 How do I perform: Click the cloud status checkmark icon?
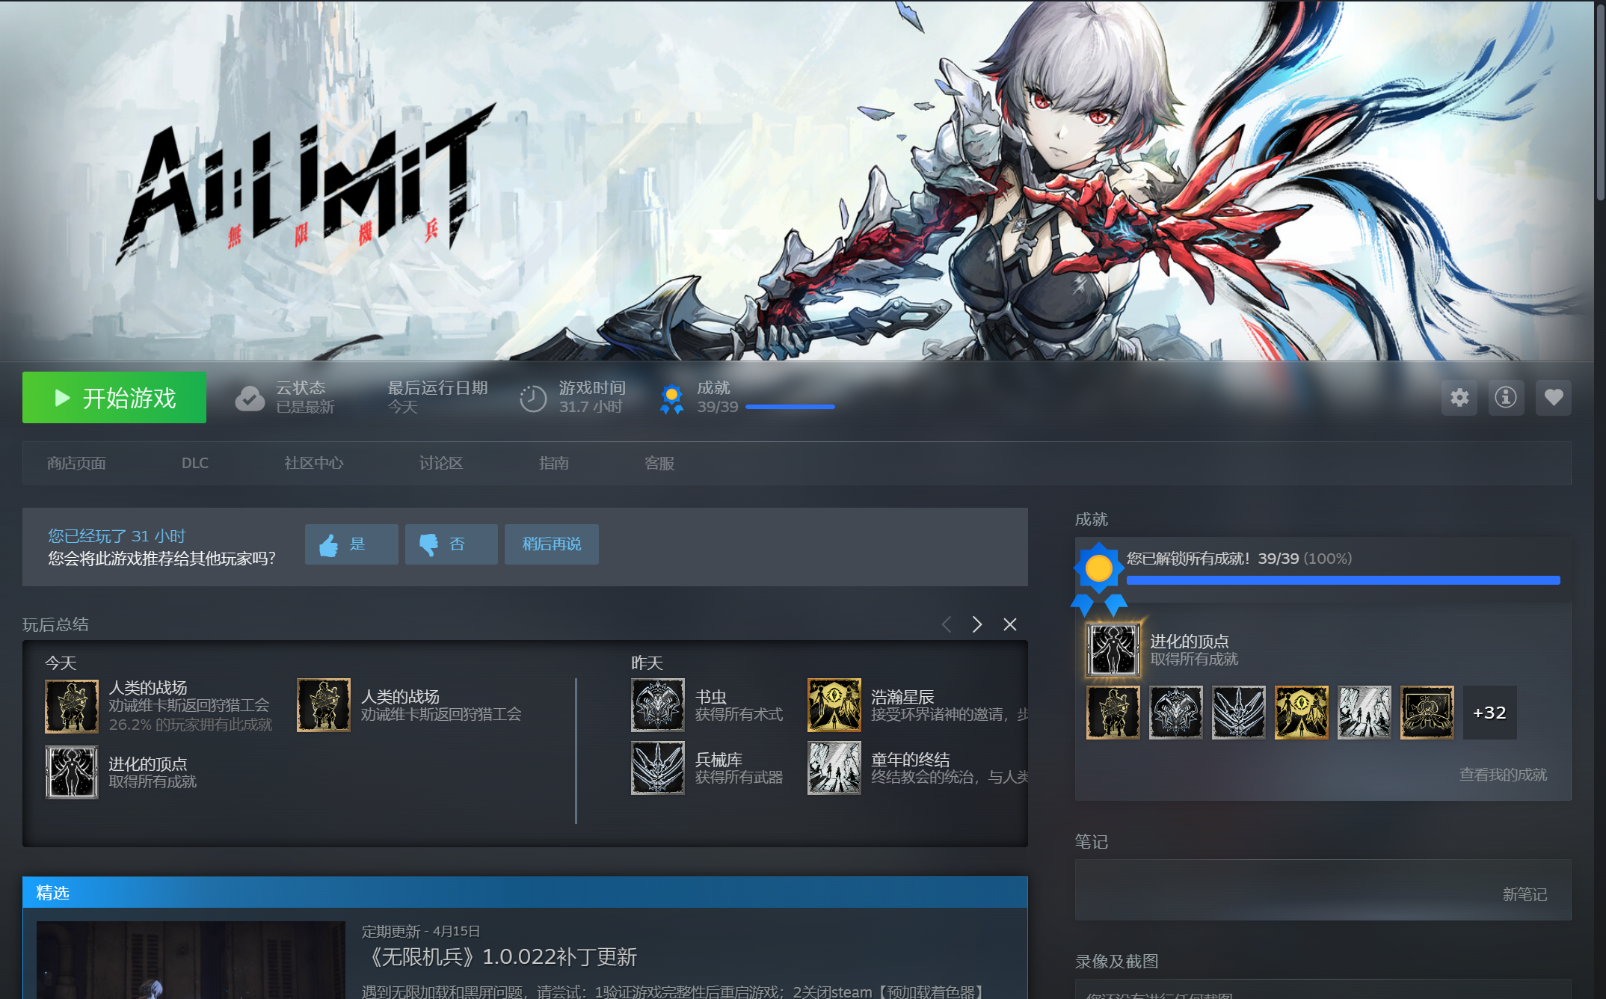click(x=250, y=398)
